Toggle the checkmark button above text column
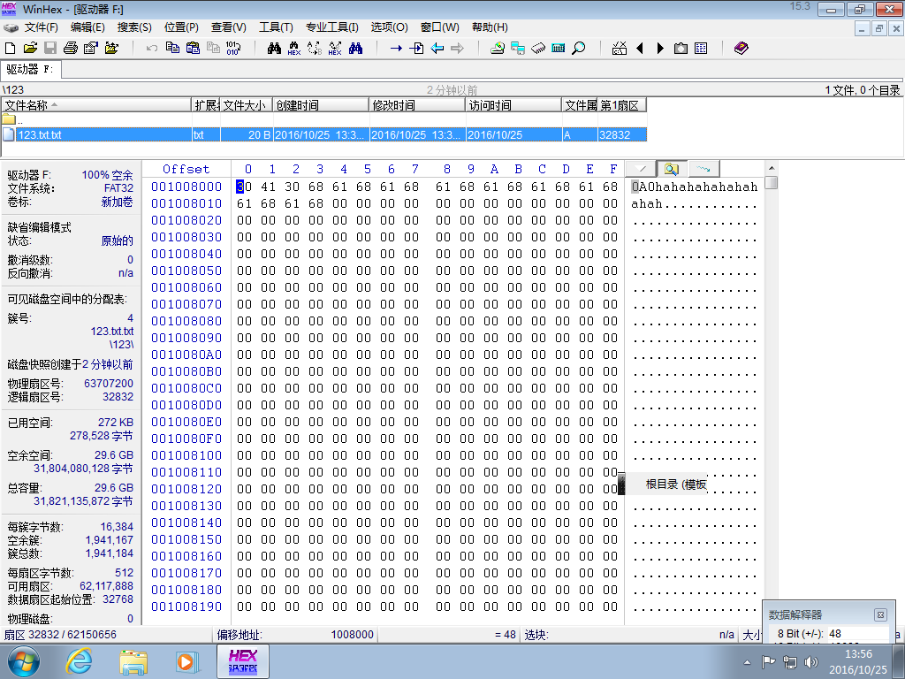Viewport: 905px width, 679px height. [641, 169]
